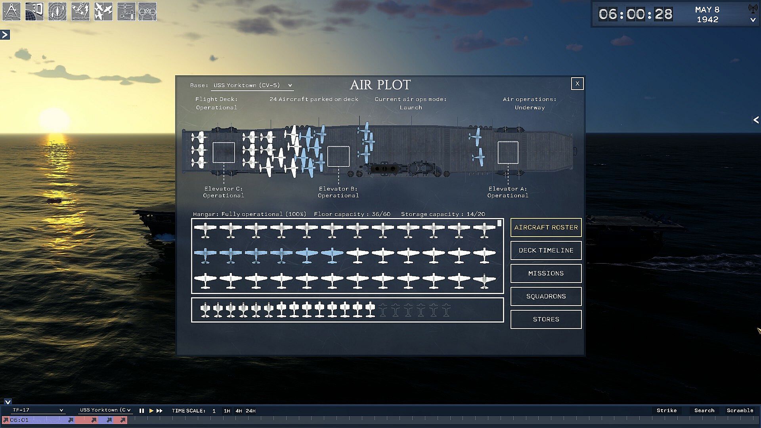761x428 pixels.
Task: Open the radar formation plot icon
Action: pyautogui.click(x=57, y=11)
